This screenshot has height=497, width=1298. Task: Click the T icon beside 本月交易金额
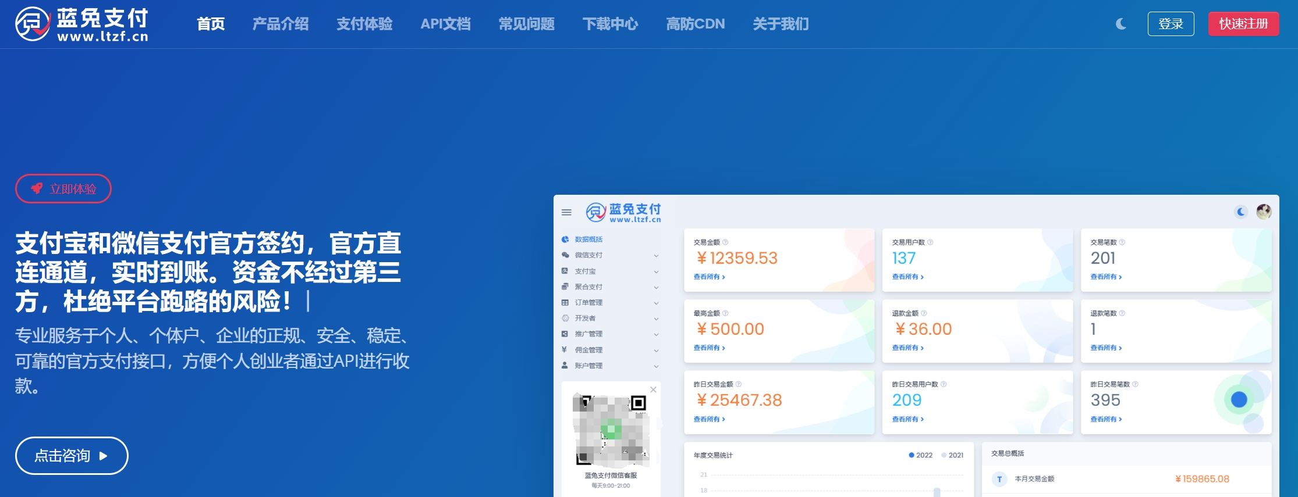[x=999, y=479]
